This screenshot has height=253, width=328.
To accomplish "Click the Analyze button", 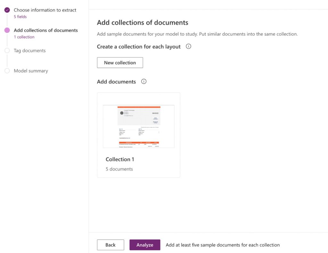I will click(145, 245).
